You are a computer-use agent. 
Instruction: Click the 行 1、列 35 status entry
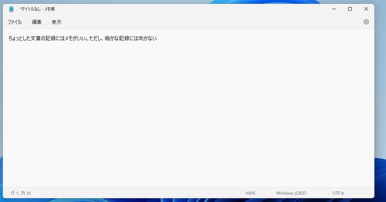coord(21,193)
